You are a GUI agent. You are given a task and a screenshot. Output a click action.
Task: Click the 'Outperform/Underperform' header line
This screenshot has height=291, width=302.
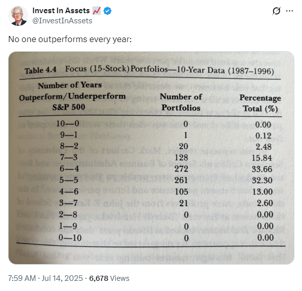tap(72, 97)
